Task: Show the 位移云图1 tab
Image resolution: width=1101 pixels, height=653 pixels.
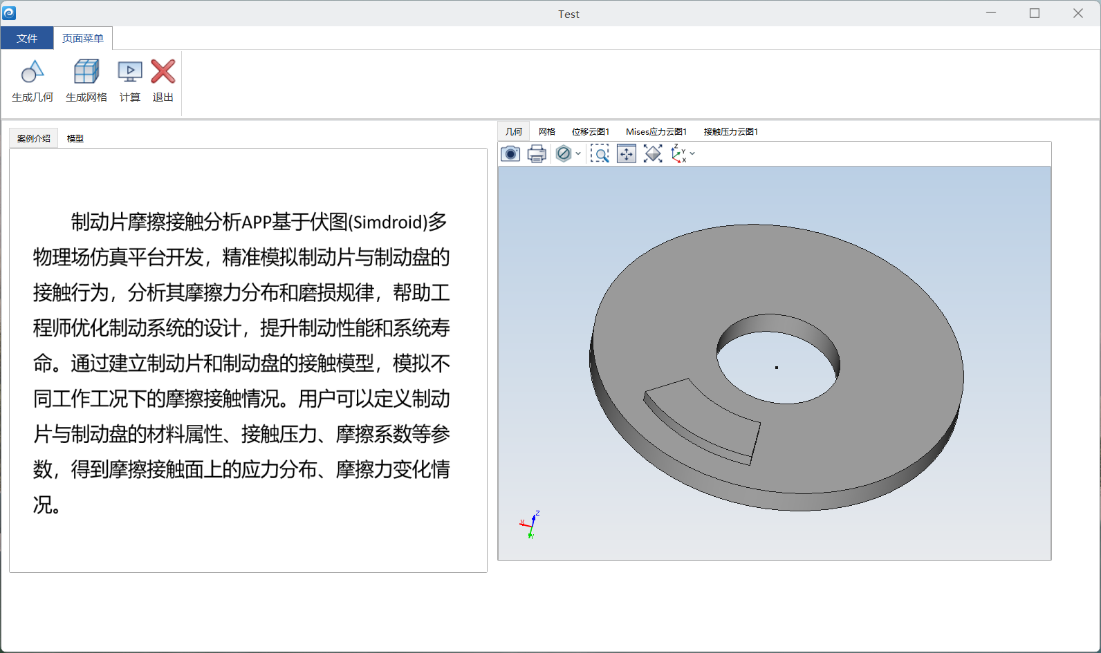Action: [x=591, y=131]
